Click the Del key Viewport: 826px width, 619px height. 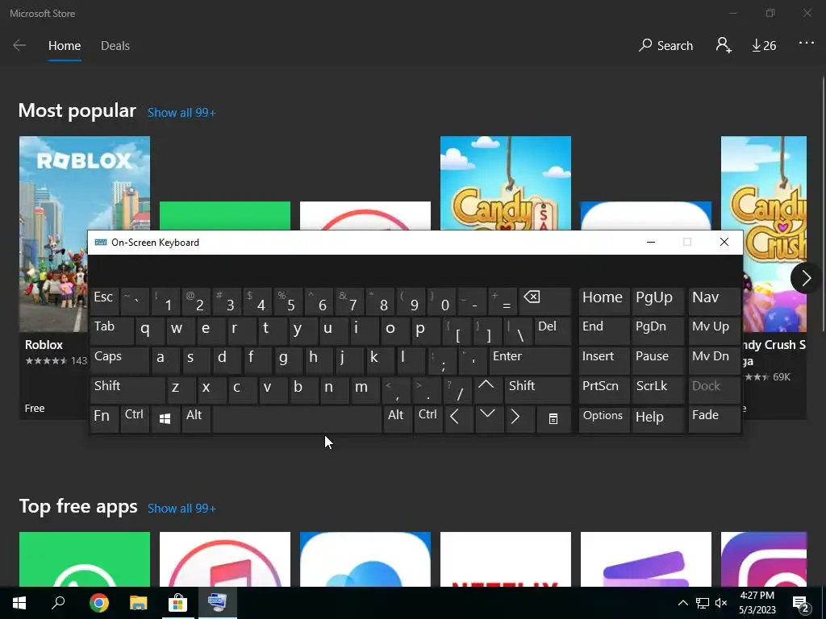point(553,330)
